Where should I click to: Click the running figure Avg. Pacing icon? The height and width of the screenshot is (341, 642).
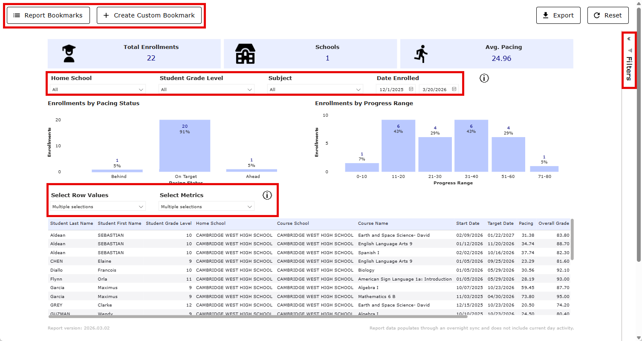tap(421, 53)
